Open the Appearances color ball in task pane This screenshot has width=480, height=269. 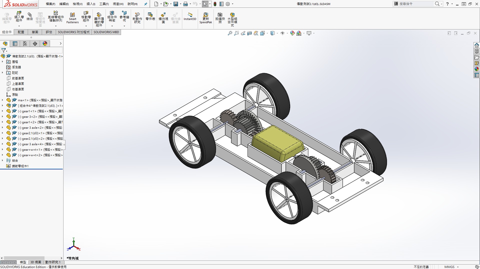pos(477,69)
